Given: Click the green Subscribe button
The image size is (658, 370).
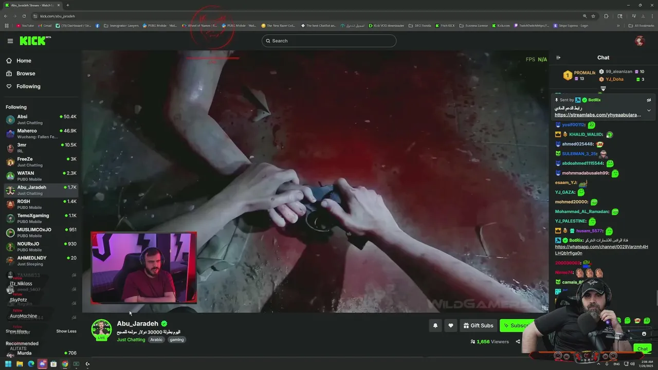Looking at the screenshot, I should 517,325.
